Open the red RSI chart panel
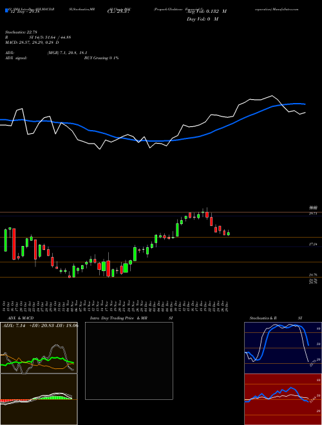Viewport: 322px width, 425px height. [283, 399]
